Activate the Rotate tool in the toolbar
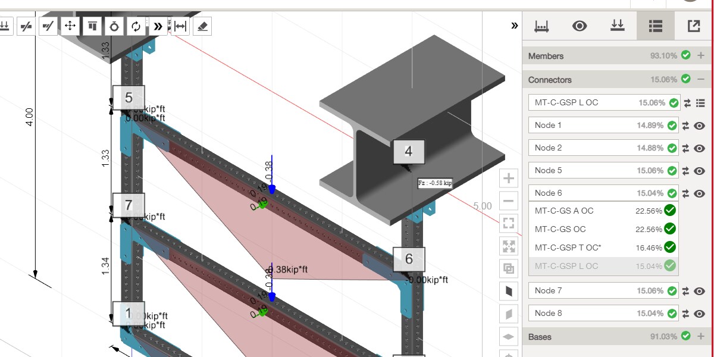 tap(136, 26)
